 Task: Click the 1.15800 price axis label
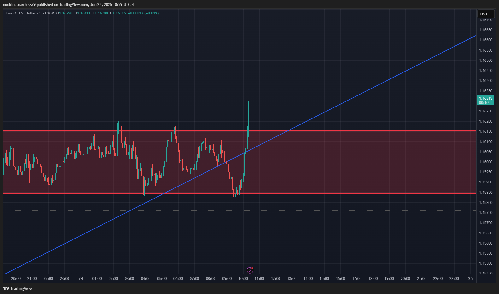(485, 203)
